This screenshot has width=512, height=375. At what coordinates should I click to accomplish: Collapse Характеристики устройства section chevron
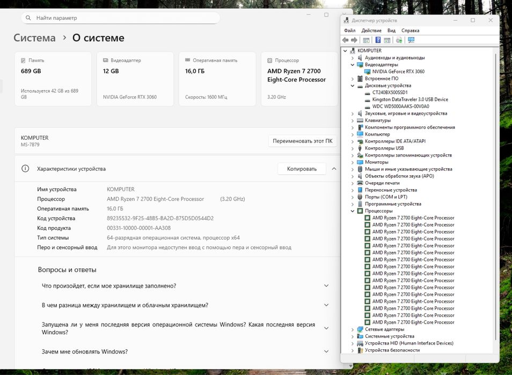tap(334, 169)
